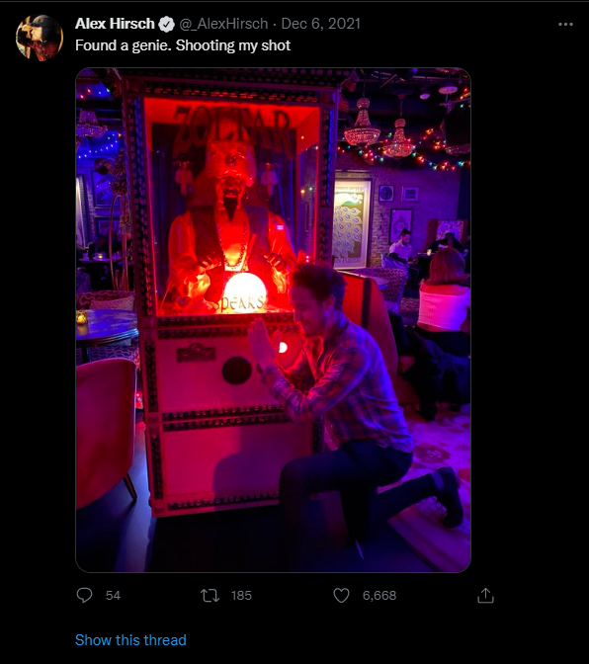
Task: Click Show this thread link
Action: click(x=130, y=640)
